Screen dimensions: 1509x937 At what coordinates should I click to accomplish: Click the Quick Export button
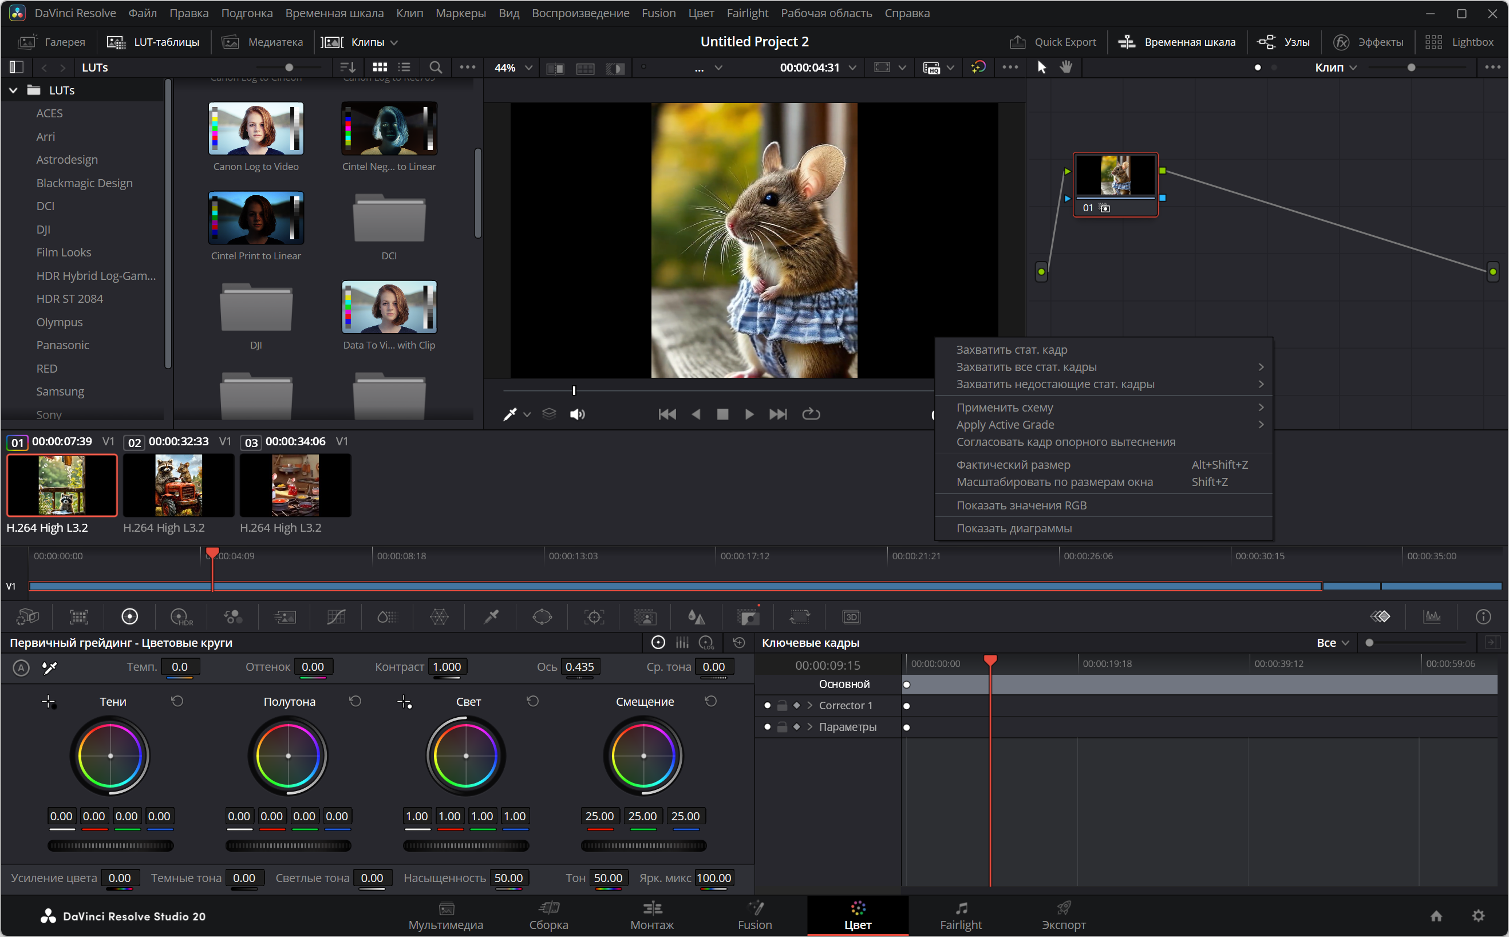[x=1052, y=42]
